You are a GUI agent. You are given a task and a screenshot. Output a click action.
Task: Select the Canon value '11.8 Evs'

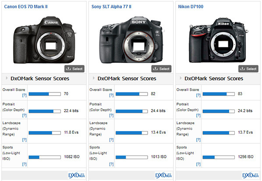pos(71,132)
